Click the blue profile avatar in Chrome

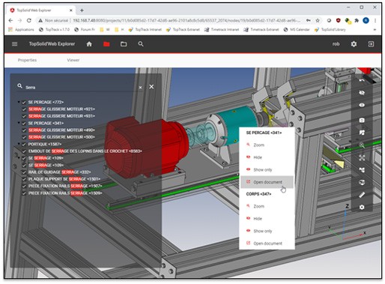coord(366,20)
